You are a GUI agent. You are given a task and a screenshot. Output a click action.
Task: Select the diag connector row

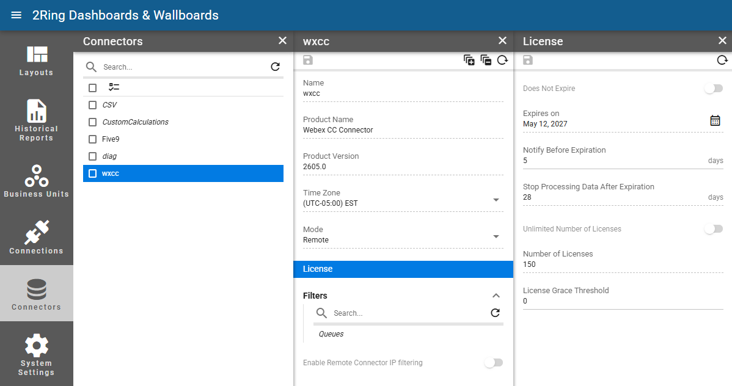pos(183,156)
